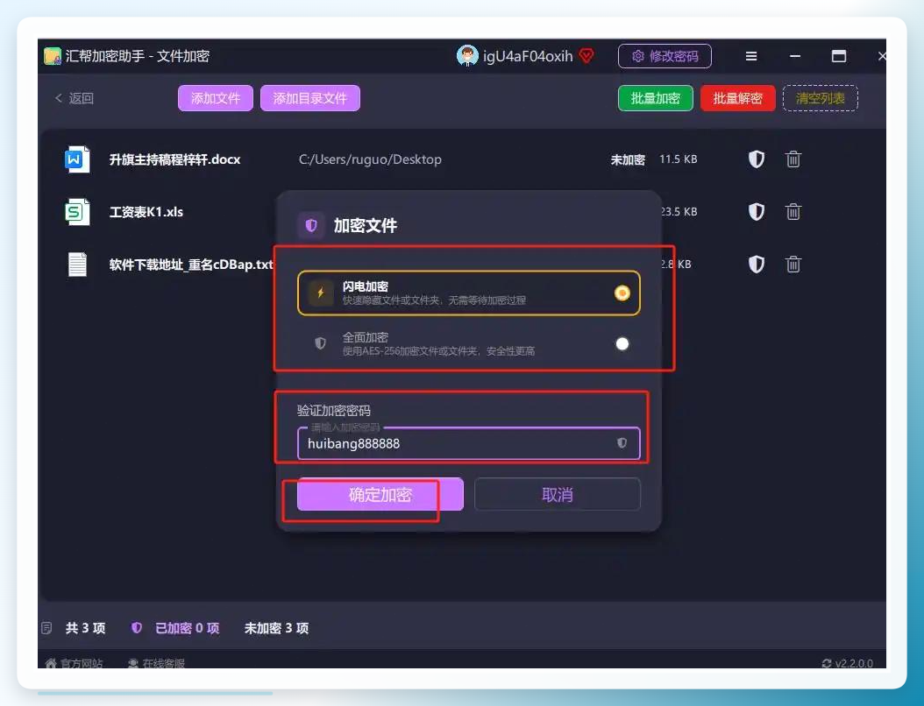
Task: Click the lightning icon of 闪电加密
Action: (321, 293)
